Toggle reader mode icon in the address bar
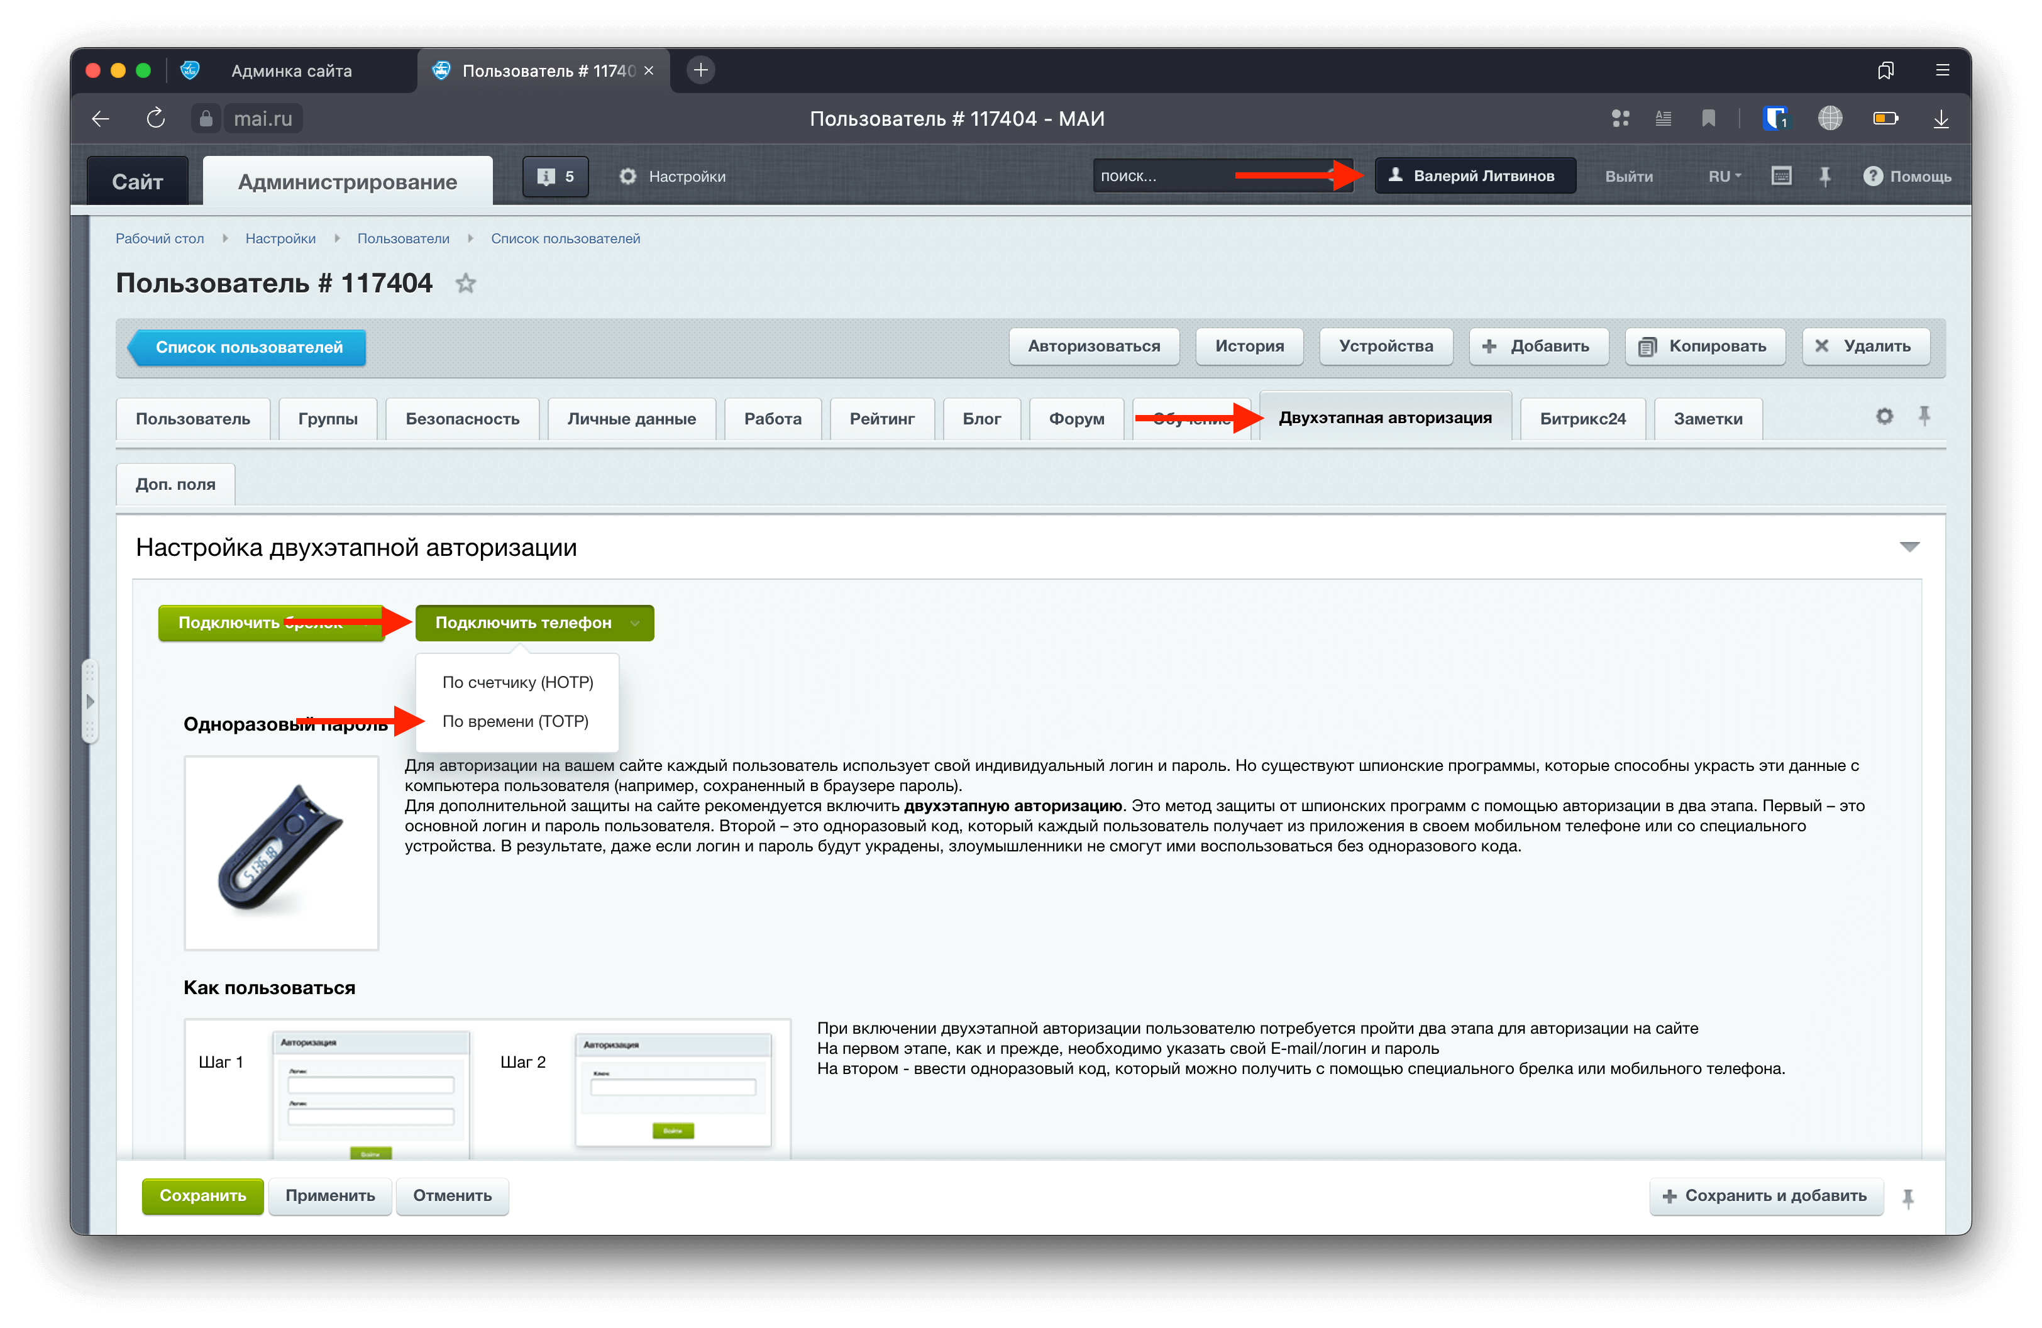This screenshot has height=1328, width=2042. point(1663,118)
